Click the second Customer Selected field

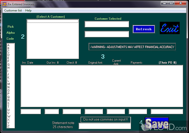[107, 34]
